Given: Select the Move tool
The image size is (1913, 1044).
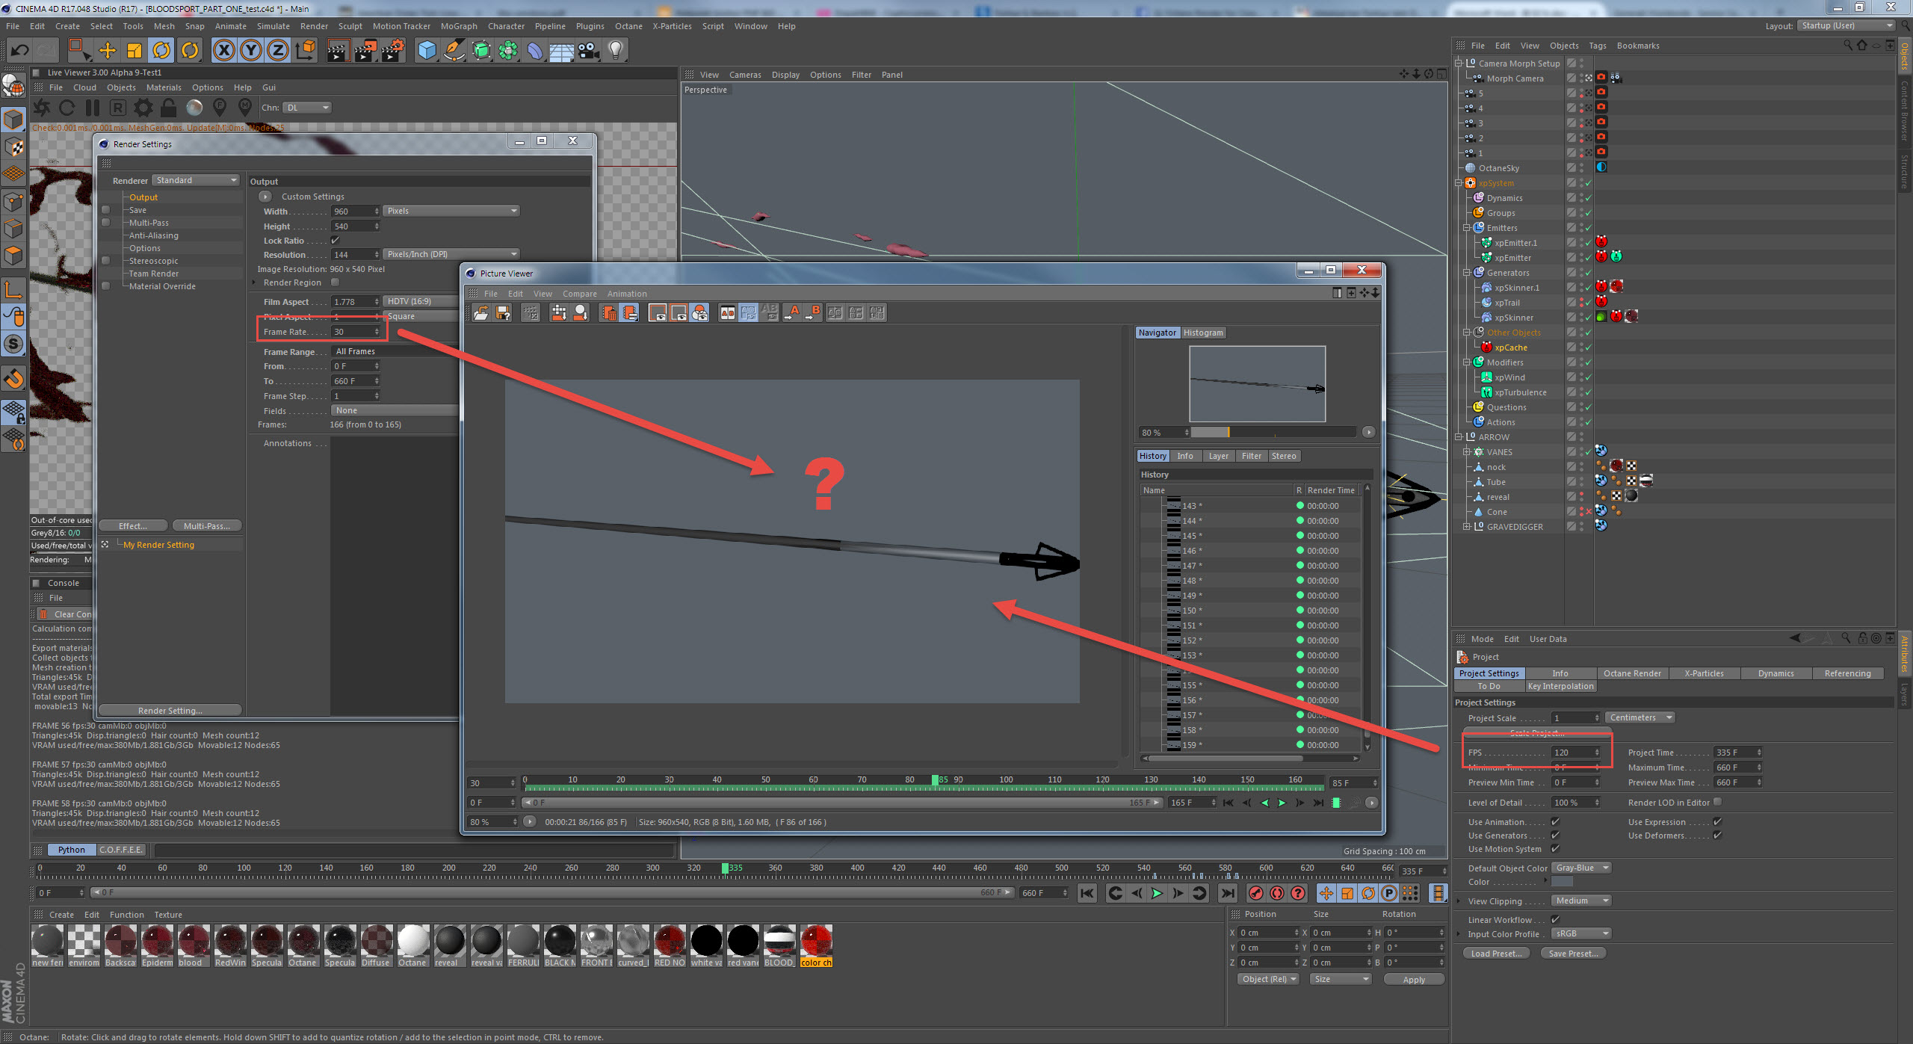Looking at the screenshot, I should 107,50.
